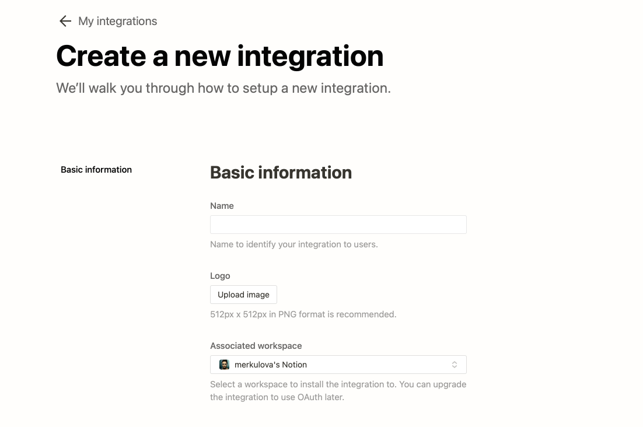Click the Logo label
This screenshot has height=427, width=643.
pyautogui.click(x=220, y=276)
